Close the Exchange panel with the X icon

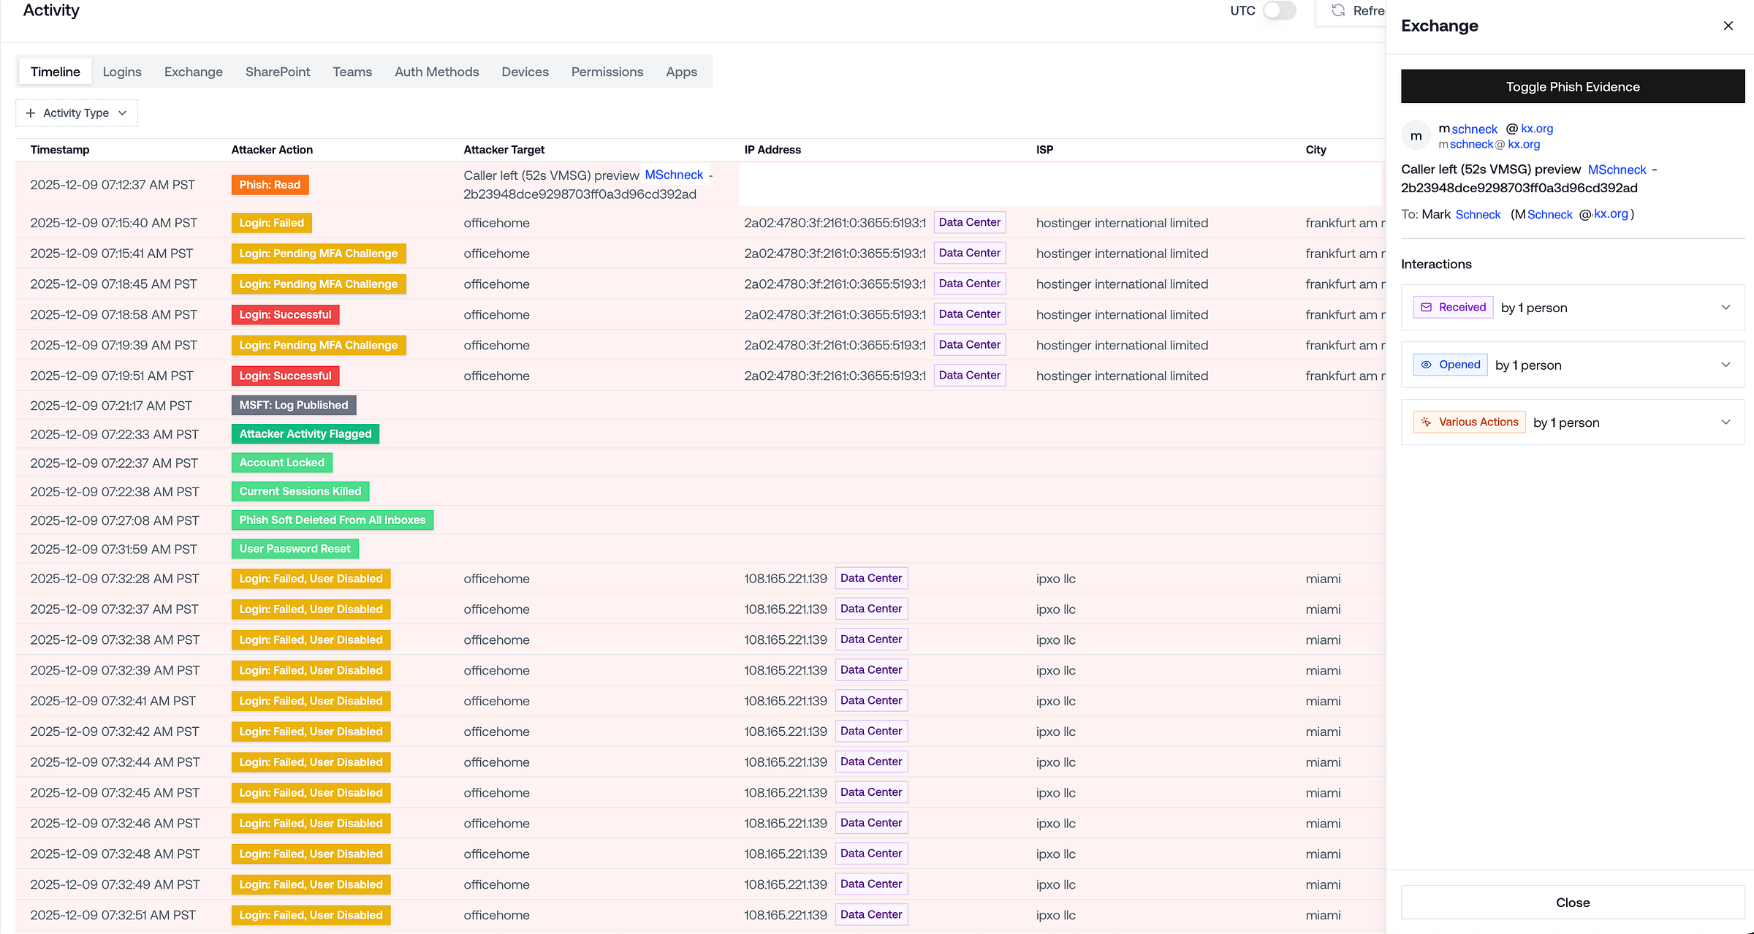[x=1728, y=26]
